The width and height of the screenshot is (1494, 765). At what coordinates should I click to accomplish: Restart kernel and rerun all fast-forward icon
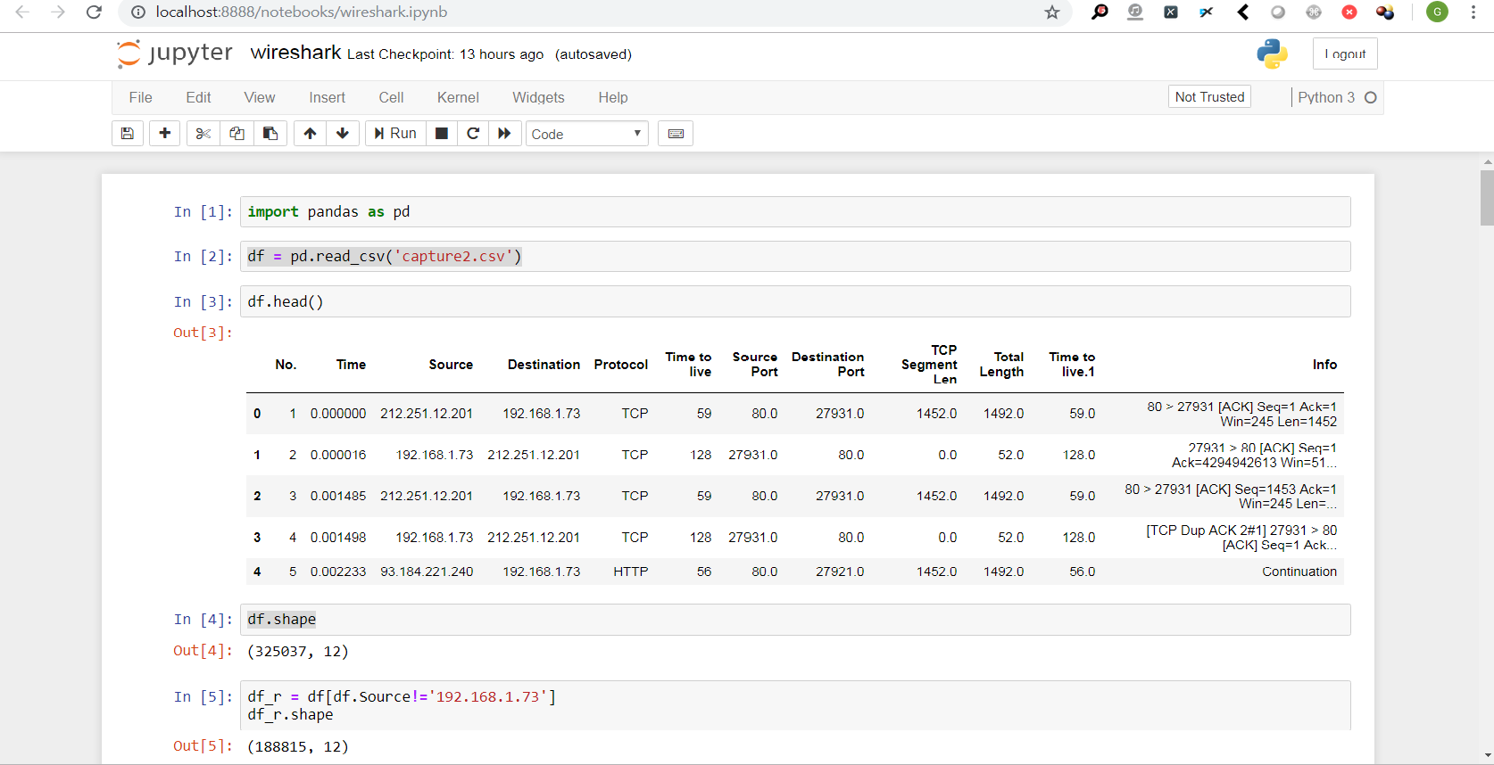pos(504,134)
